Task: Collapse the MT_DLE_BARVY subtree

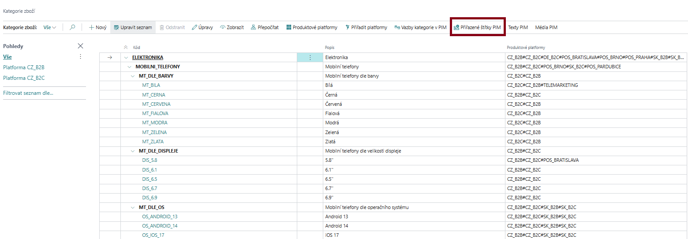Action: pyautogui.click(x=133, y=76)
